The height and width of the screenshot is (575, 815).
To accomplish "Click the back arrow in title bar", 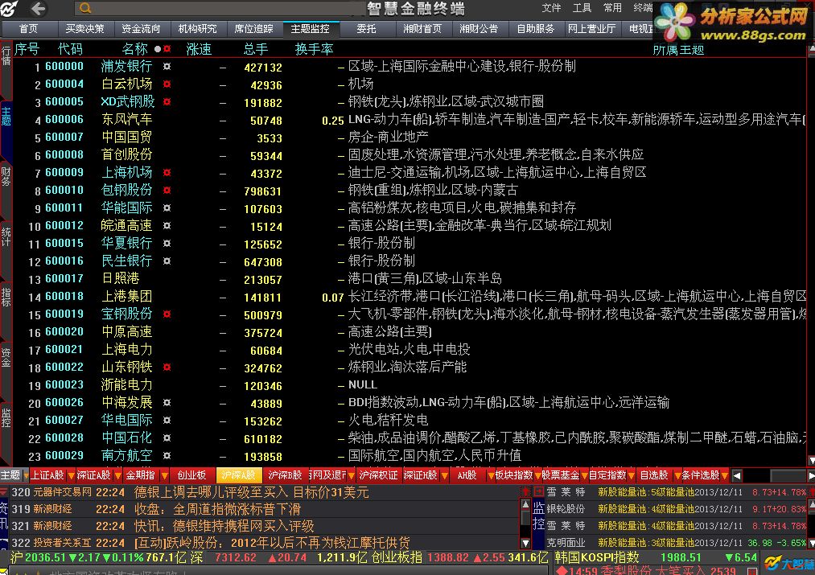I will point(38,8).
